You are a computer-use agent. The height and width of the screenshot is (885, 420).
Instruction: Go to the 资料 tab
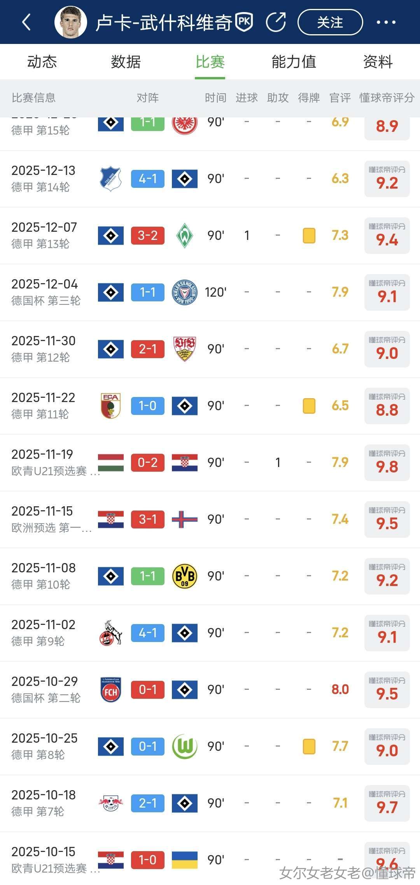[378, 62]
